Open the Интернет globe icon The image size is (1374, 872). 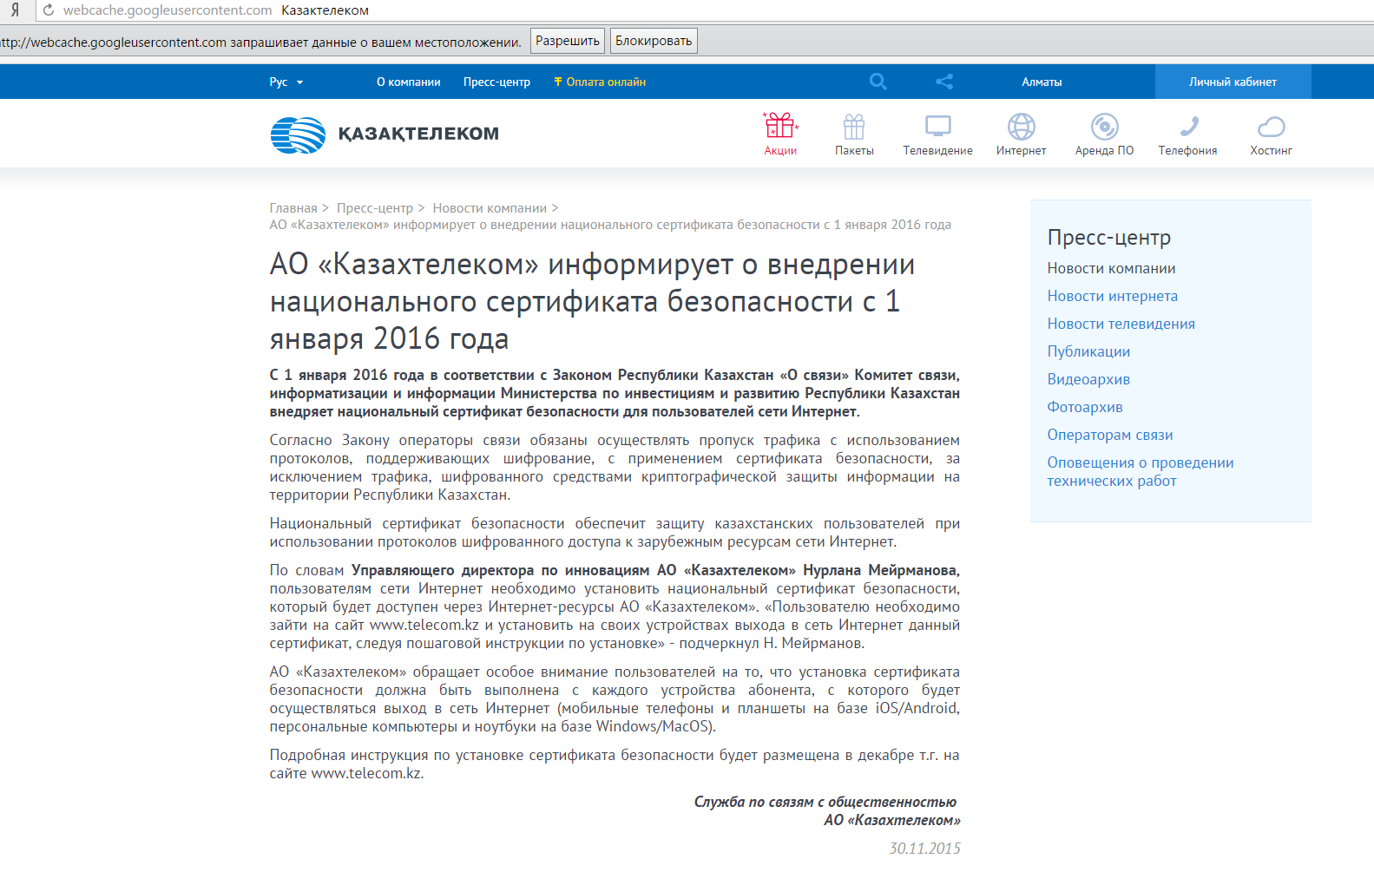point(1022,127)
